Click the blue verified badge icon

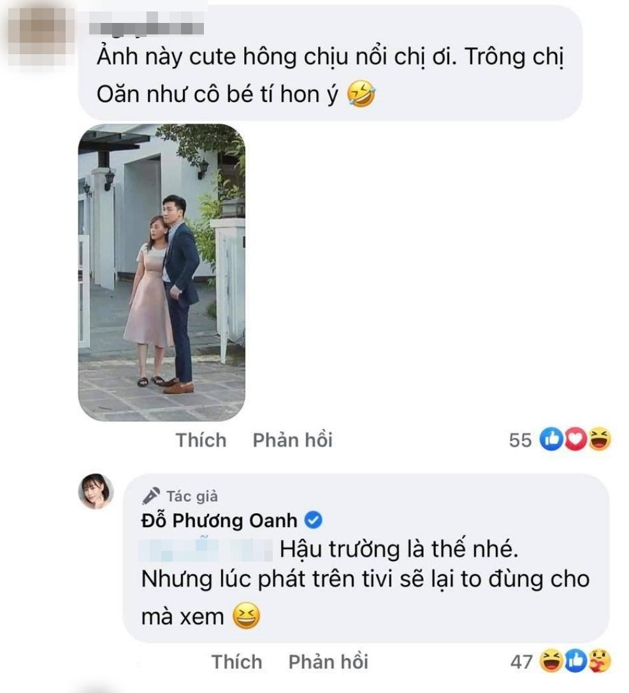click(314, 520)
